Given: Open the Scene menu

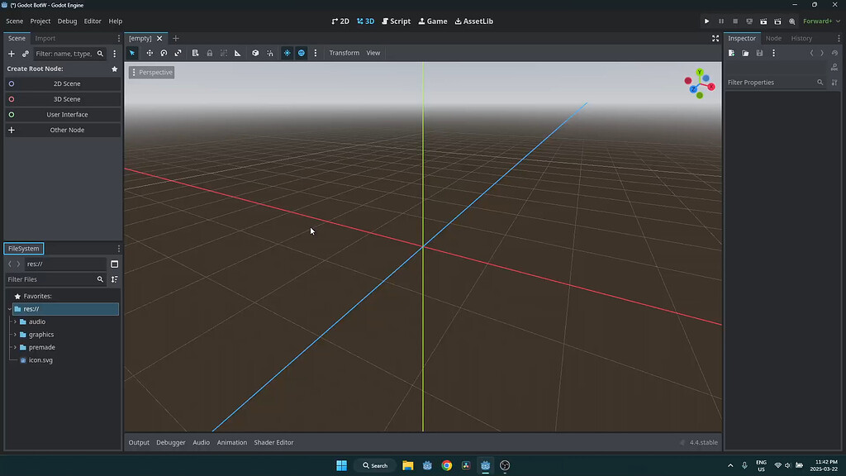Looking at the screenshot, I should (15, 21).
